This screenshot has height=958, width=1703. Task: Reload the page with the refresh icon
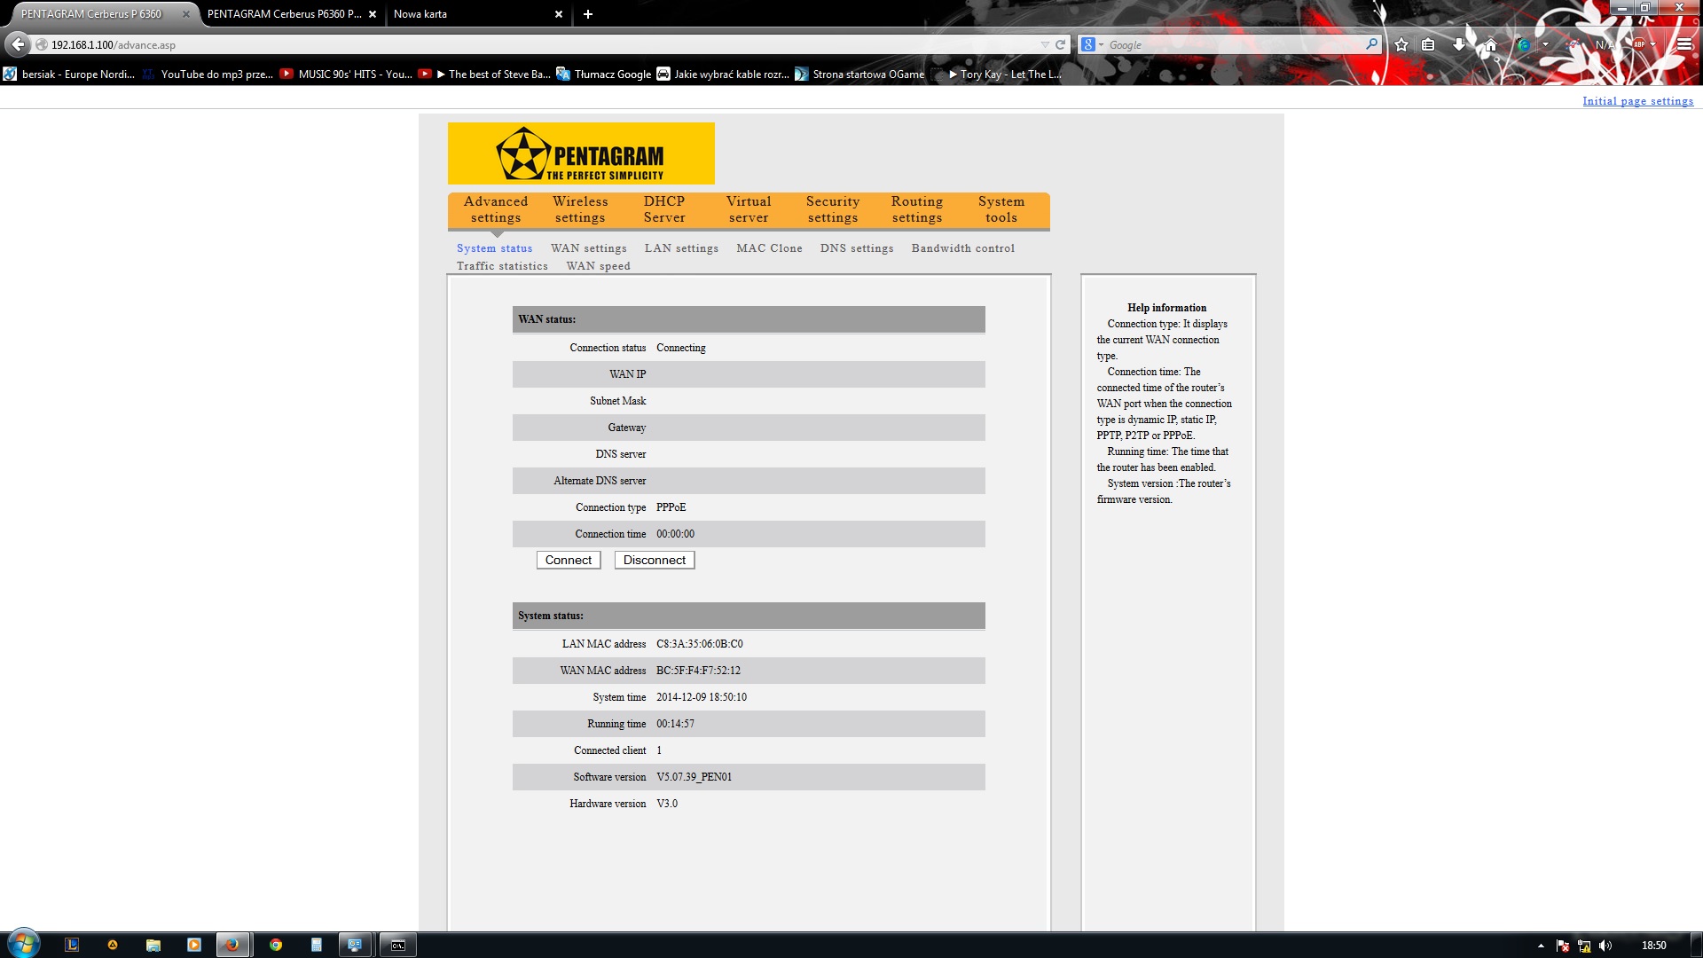pyautogui.click(x=1060, y=44)
